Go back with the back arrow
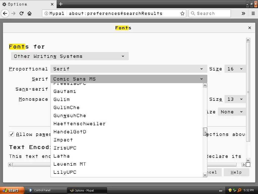258x194 pixels. tap(5, 13)
